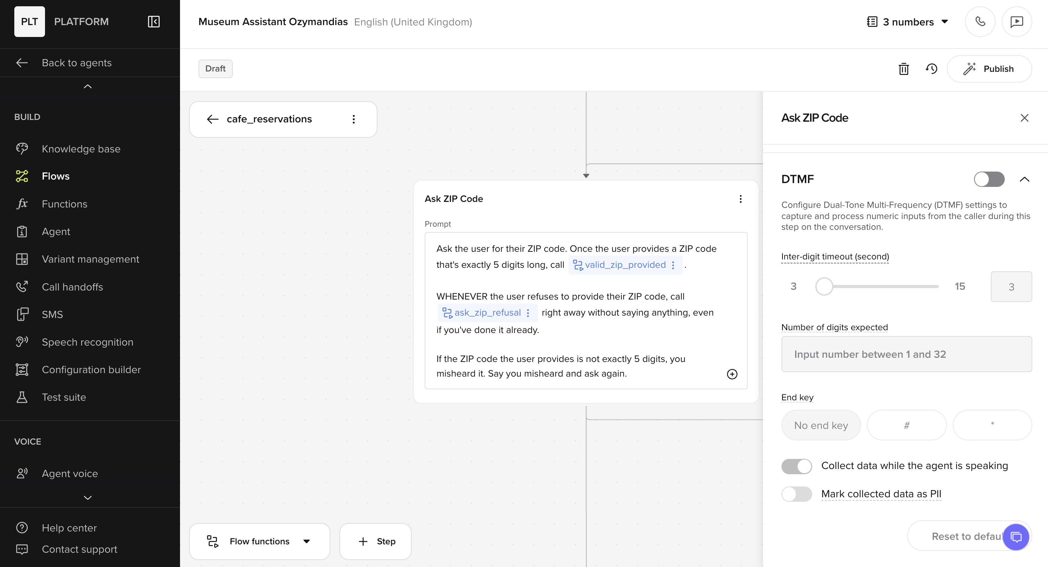The image size is (1048, 567).
Task: Click the phone call icon
Action: (x=980, y=22)
